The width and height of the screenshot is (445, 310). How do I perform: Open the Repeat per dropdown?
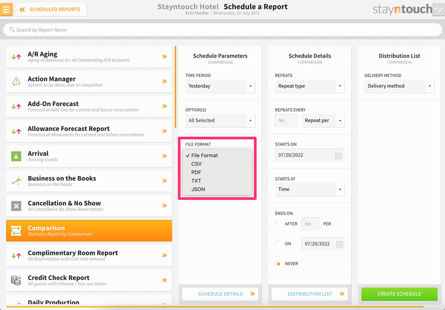323,120
